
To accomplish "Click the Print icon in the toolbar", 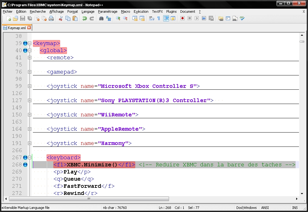I will [x=51, y=19].
